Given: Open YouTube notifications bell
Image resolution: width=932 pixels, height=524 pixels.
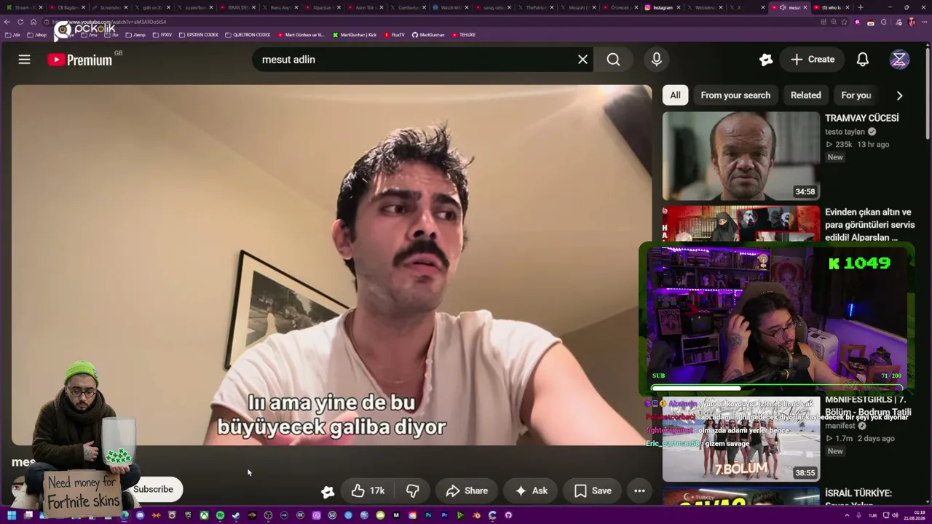Looking at the screenshot, I should click(x=863, y=60).
